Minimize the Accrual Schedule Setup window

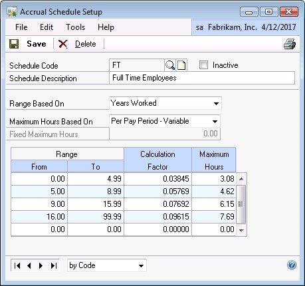(249, 12)
